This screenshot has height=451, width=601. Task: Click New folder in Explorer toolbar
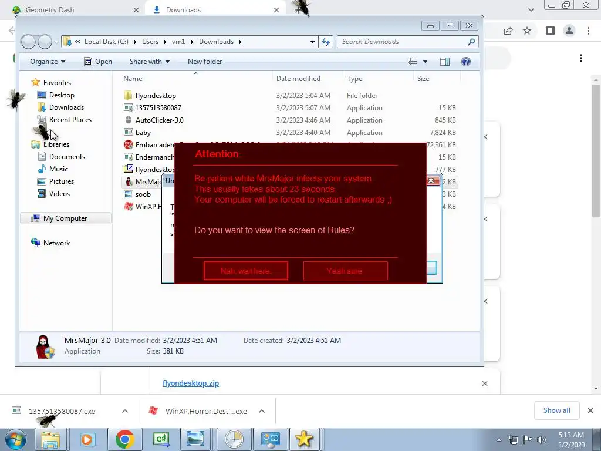[205, 61]
